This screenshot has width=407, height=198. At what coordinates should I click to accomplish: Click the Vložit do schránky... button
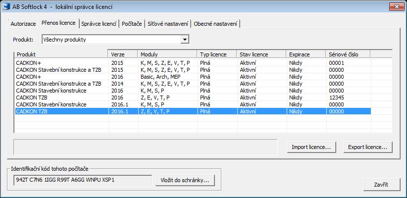pyautogui.click(x=185, y=180)
